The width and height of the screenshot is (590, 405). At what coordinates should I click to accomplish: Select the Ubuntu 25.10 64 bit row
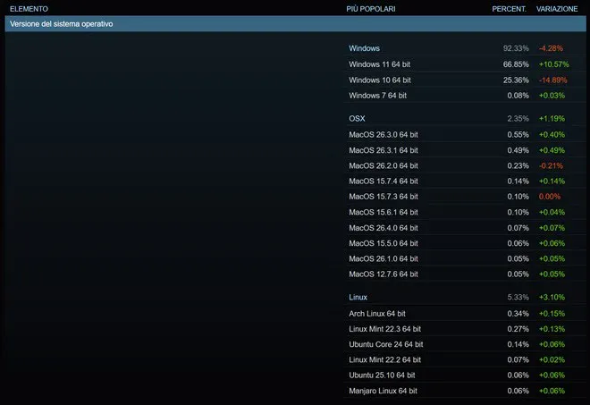(464, 375)
